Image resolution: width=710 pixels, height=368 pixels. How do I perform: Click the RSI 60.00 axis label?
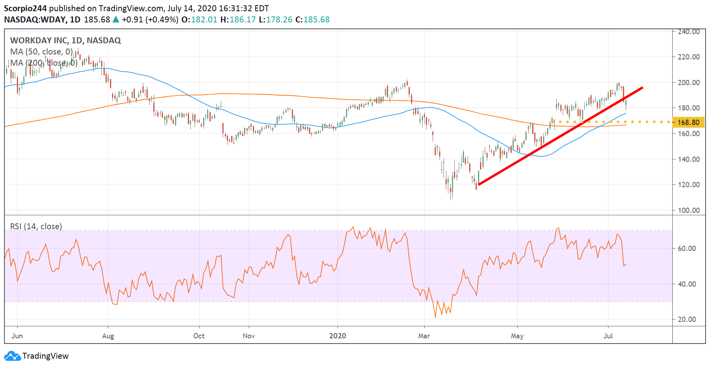(687, 249)
